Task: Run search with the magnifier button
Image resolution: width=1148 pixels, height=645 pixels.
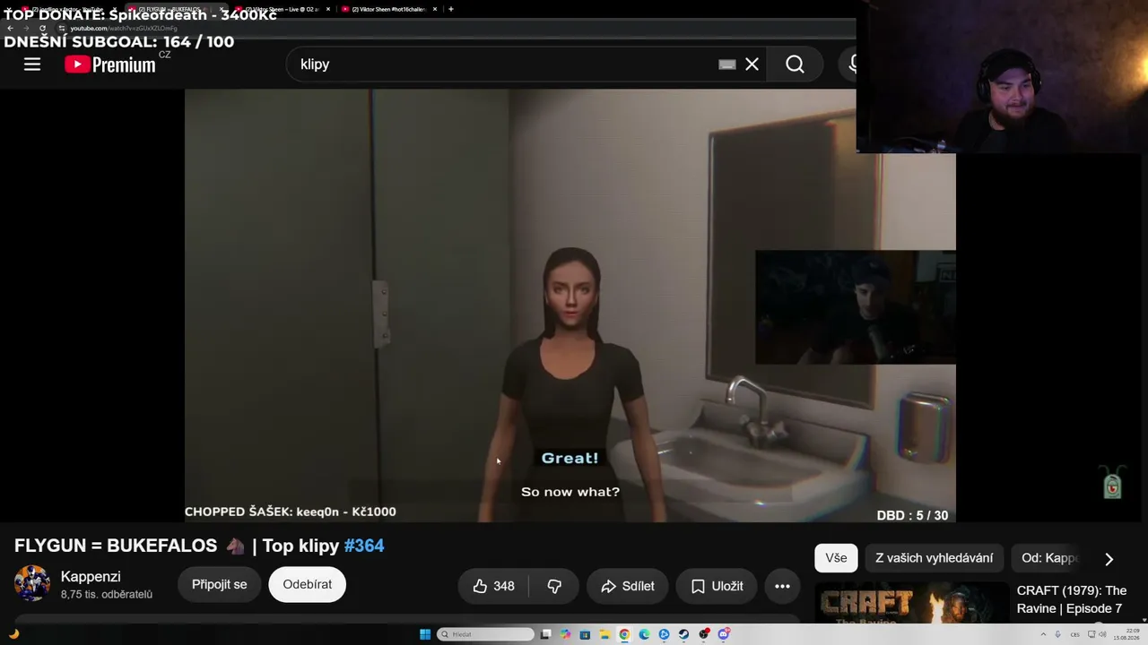Action: tap(795, 64)
